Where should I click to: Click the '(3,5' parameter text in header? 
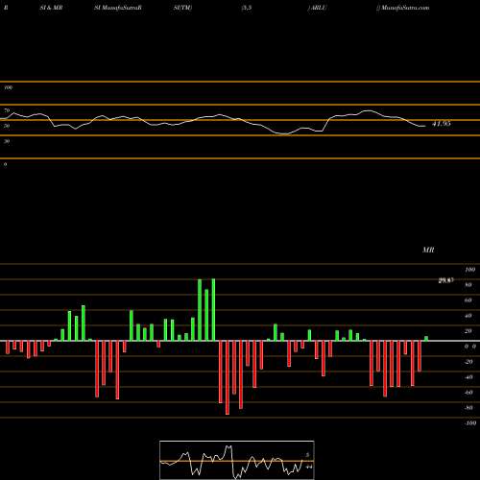(x=247, y=8)
